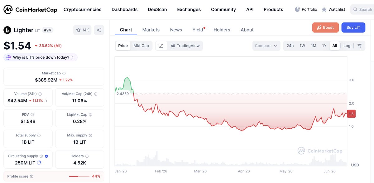Open DexScan nav menu
Image resolution: width=374 pixels, height=183 pixels.
coord(157,9)
